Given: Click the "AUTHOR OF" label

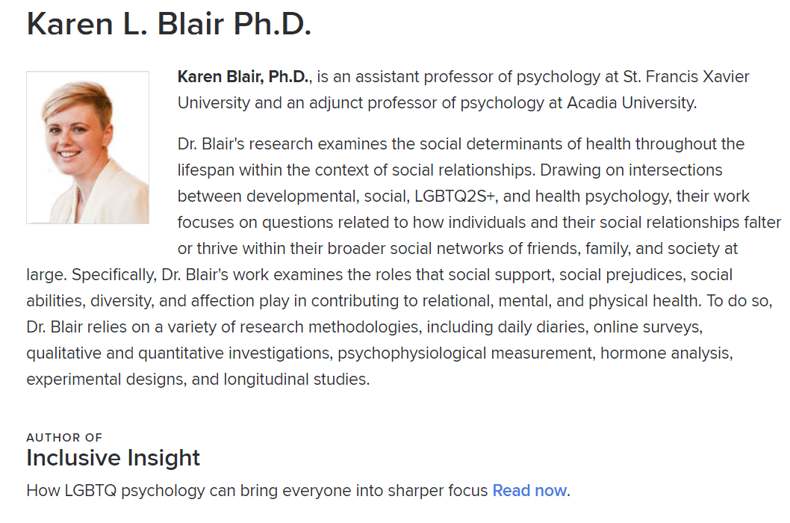Looking at the screenshot, I should [x=64, y=437].
